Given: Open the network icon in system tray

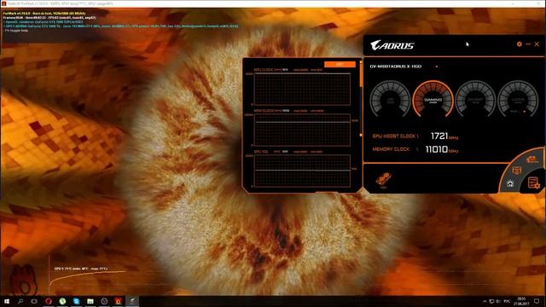Looking at the screenshot, I should [491, 301].
